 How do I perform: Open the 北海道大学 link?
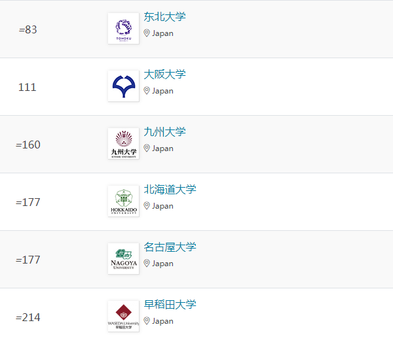[170, 190]
